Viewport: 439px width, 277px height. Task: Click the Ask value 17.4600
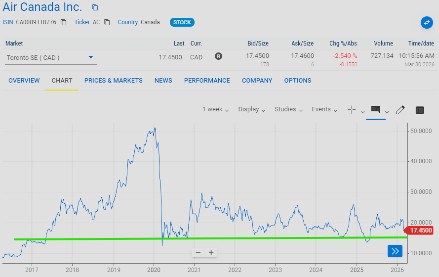point(302,56)
